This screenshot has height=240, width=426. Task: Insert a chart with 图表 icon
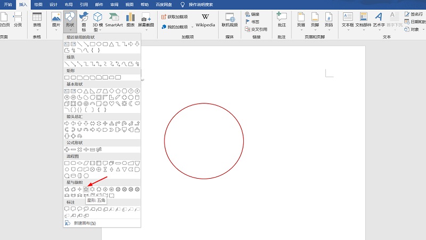tap(130, 19)
